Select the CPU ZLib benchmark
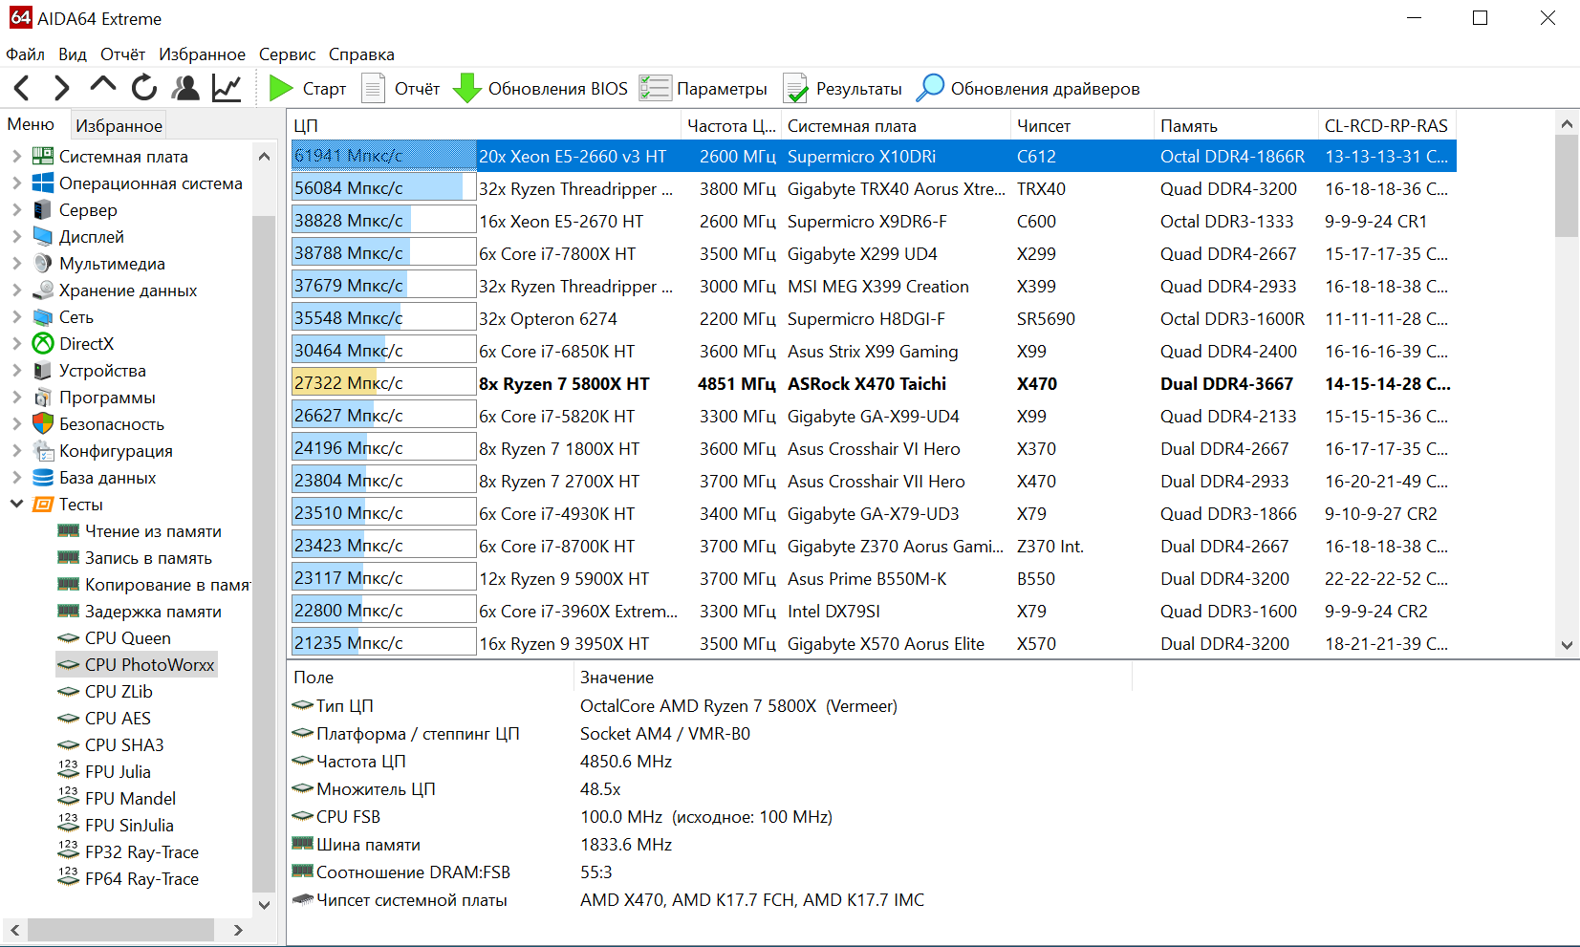1580x947 pixels. coord(119,691)
